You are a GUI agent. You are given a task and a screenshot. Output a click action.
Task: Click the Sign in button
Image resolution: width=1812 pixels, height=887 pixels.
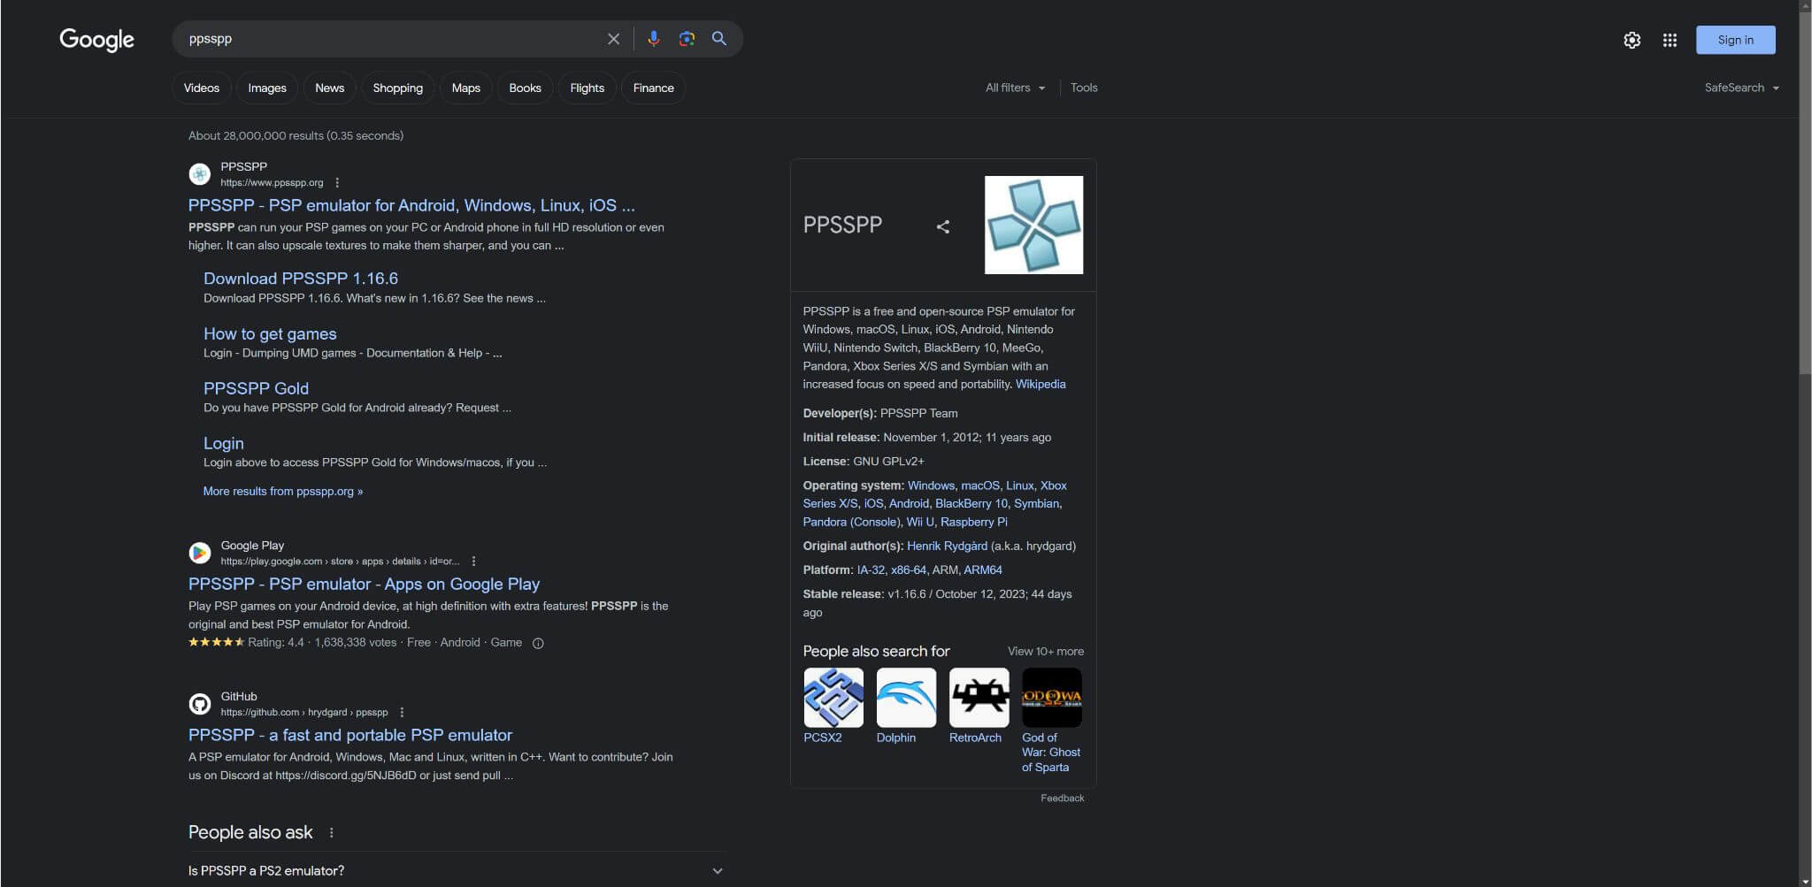pyautogui.click(x=1735, y=40)
